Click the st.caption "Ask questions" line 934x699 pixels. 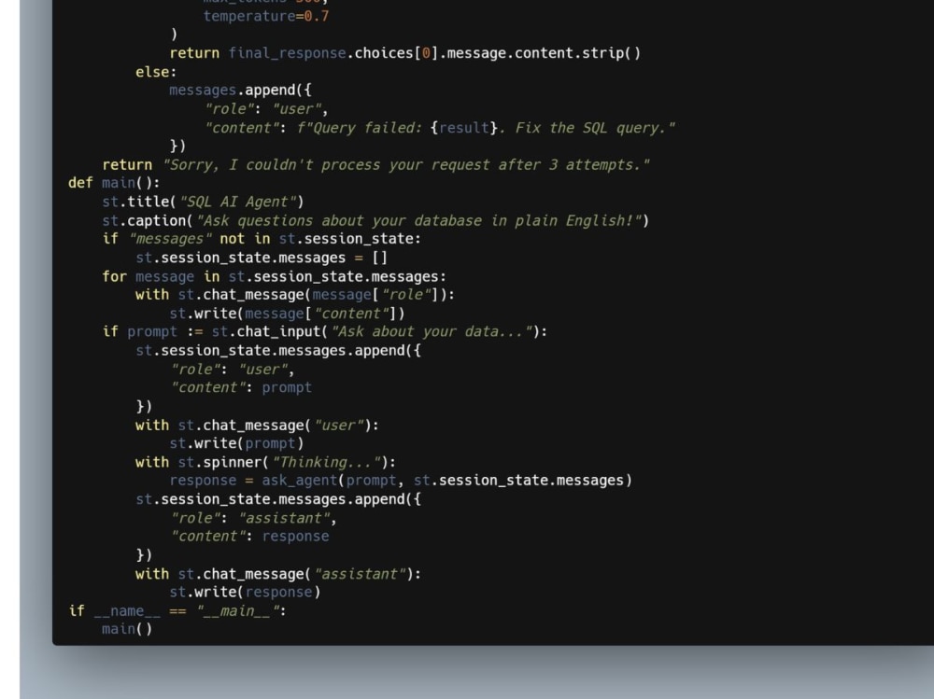click(x=375, y=221)
